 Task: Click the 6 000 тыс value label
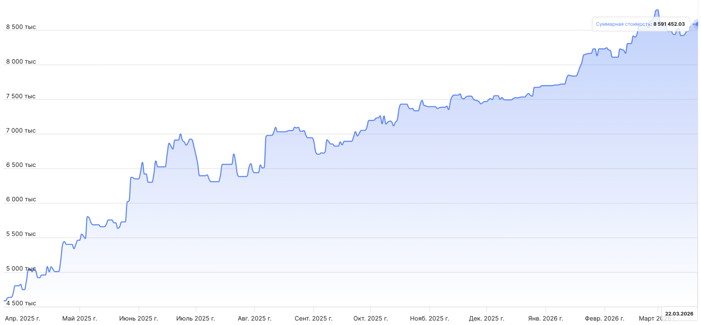coord(21,199)
